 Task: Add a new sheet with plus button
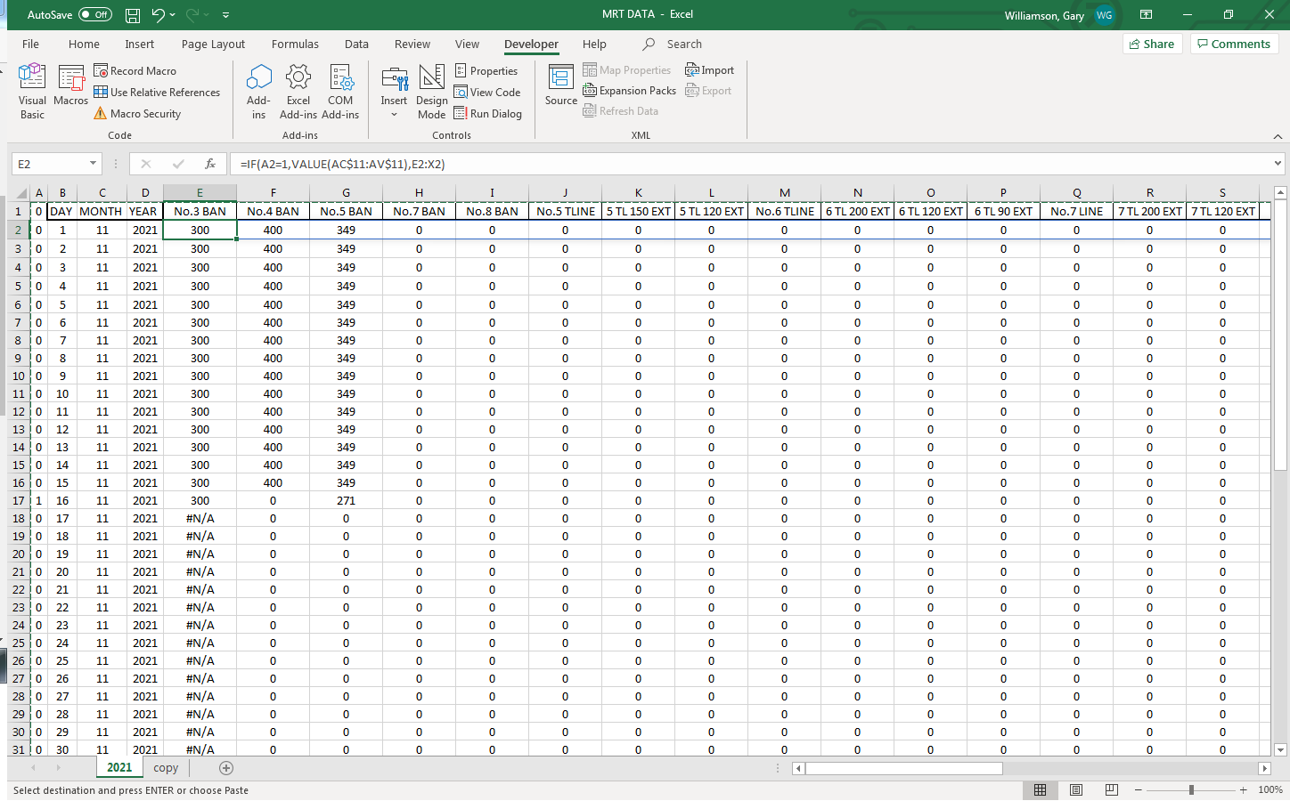pyautogui.click(x=226, y=767)
